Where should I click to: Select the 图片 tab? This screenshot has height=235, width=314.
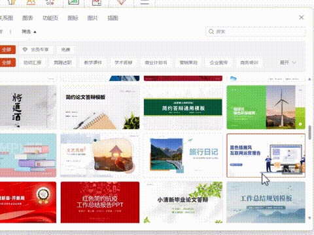click(93, 18)
